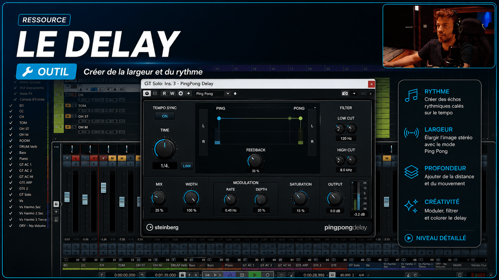The image size is (499, 280).
Task: Click the SATURATION knob
Action: click(x=300, y=198)
